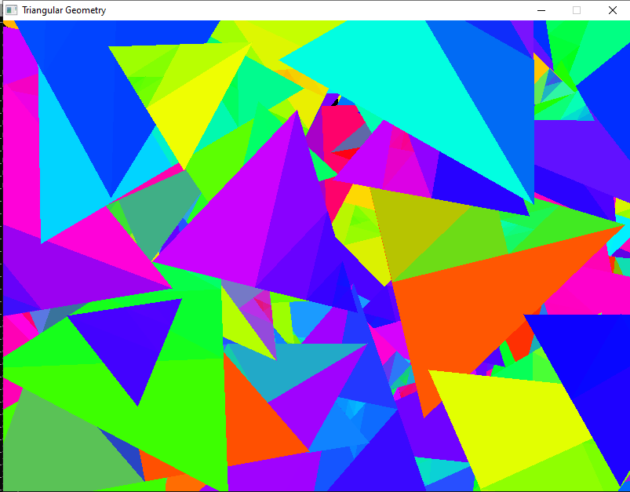Click the app icon in the title bar
This screenshot has height=492, width=630.
pos(11,10)
